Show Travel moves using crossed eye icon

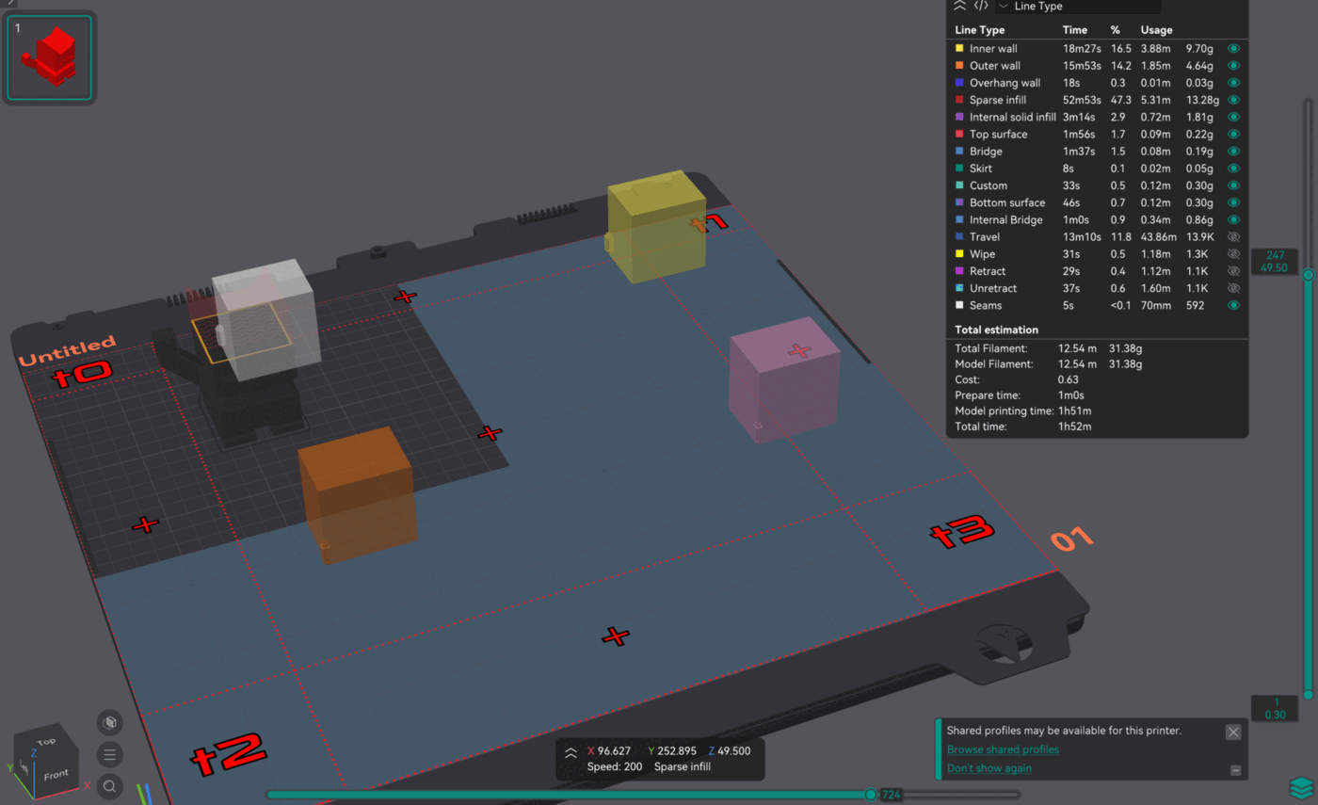tap(1233, 237)
